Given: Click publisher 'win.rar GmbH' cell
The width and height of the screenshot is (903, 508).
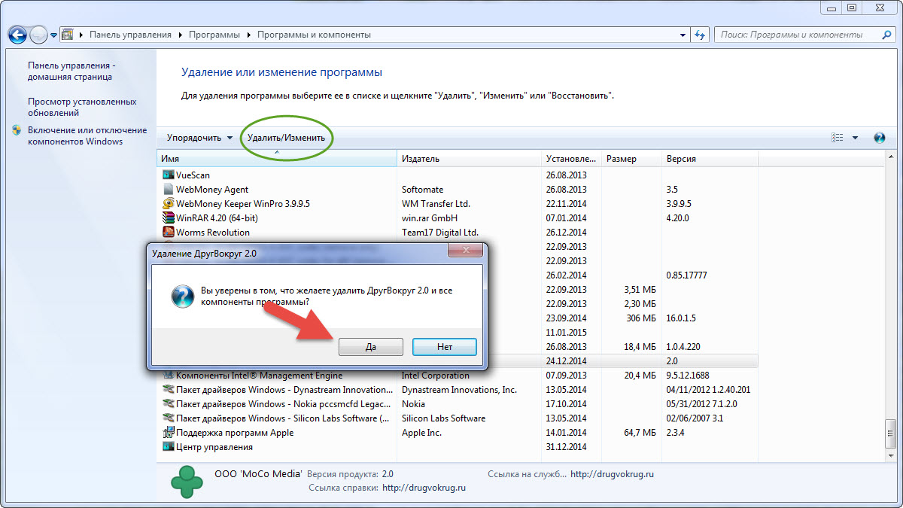Looking at the screenshot, I should click(x=430, y=218).
